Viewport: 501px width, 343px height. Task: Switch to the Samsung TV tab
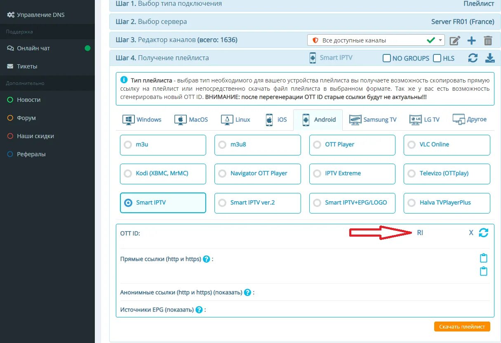(x=373, y=120)
